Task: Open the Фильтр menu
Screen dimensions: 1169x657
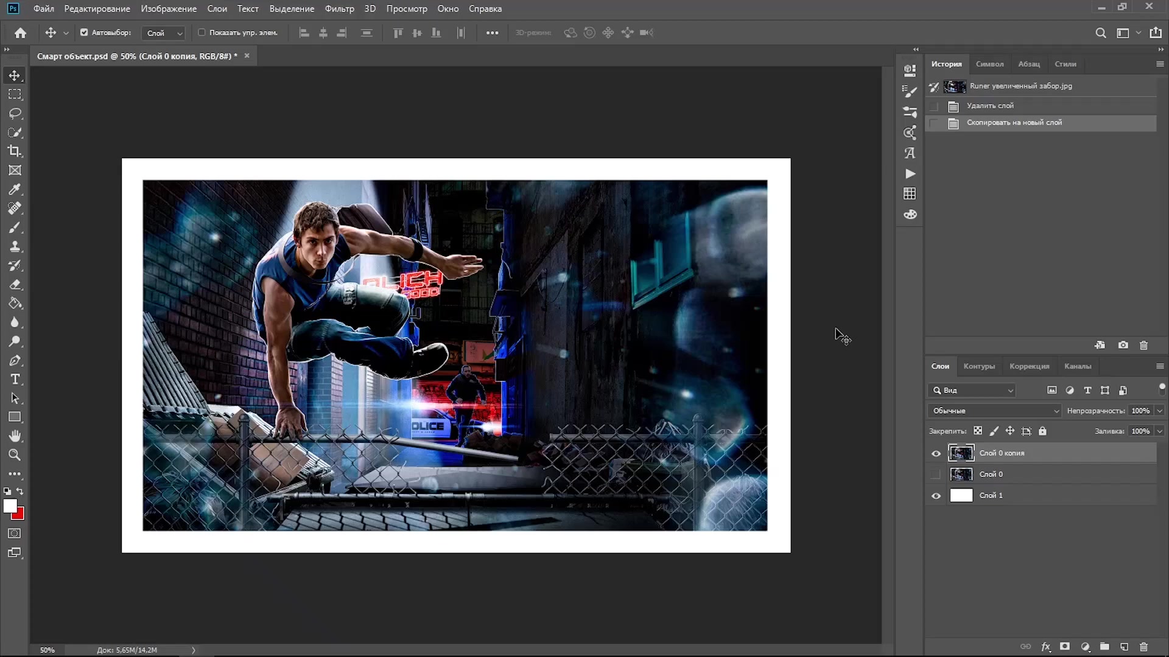Action: pyautogui.click(x=339, y=9)
